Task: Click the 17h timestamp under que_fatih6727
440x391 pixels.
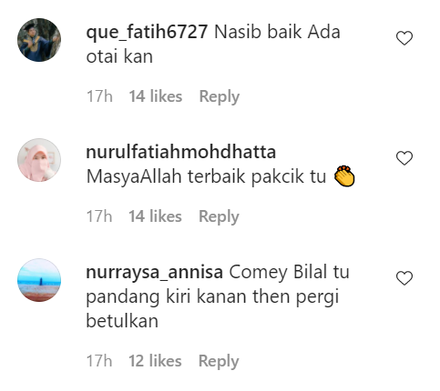Action: point(99,96)
